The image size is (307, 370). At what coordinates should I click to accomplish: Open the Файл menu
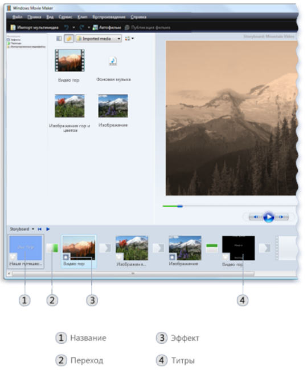[17, 17]
